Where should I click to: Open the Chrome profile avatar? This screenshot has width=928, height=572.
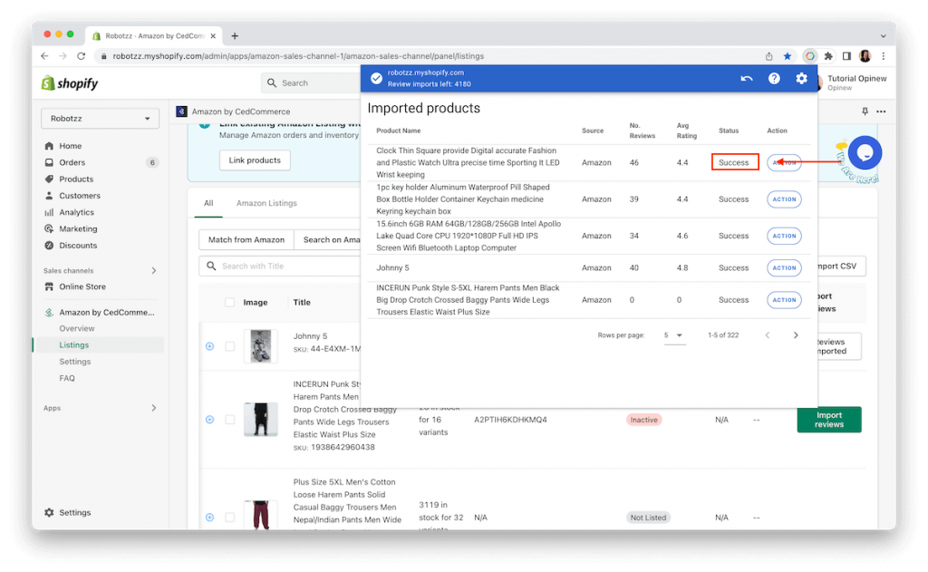pos(865,56)
